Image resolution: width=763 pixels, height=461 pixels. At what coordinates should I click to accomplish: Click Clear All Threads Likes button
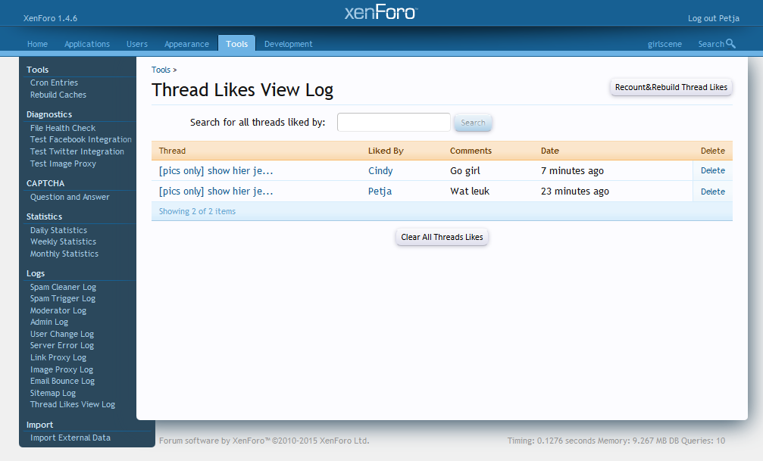click(x=442, y=237)
